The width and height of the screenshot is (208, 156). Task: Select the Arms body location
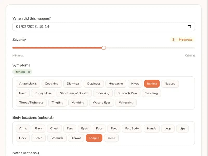[23, 128]
